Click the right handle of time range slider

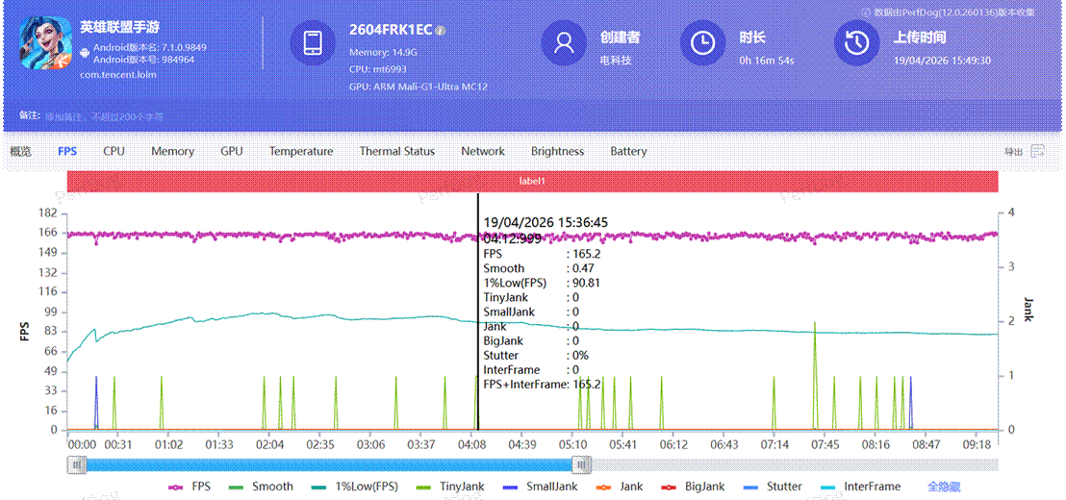click(x=581, y=465)
